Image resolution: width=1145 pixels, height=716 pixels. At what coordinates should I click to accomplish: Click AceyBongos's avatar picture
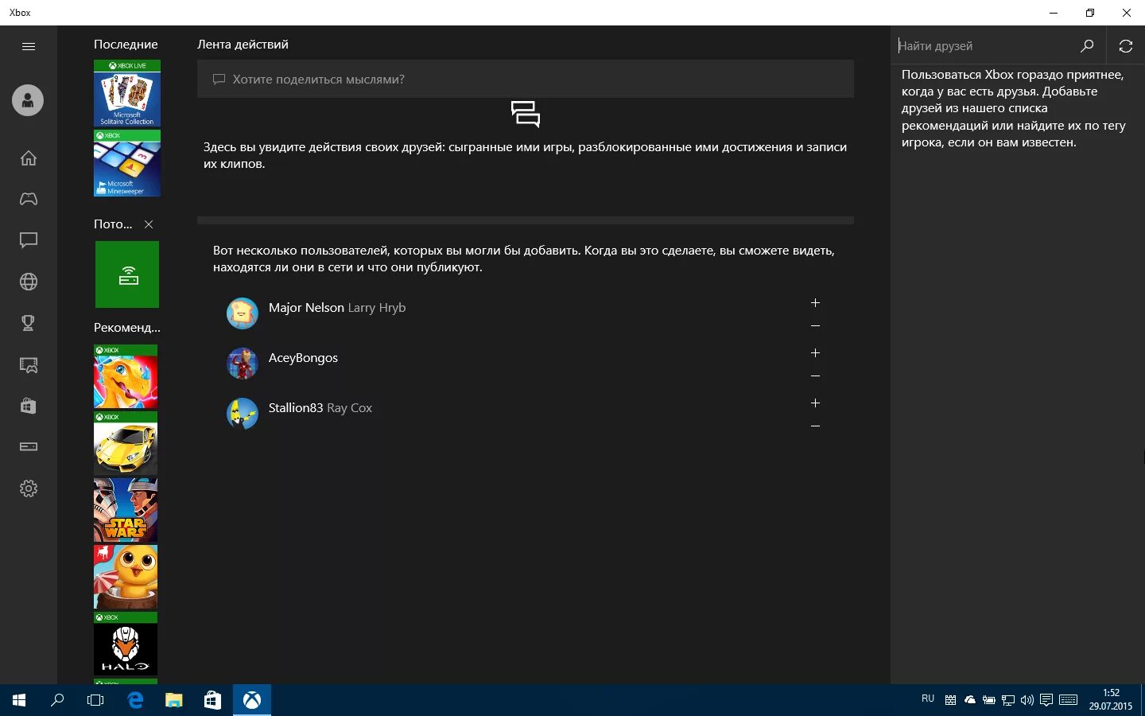click(243, 364)
